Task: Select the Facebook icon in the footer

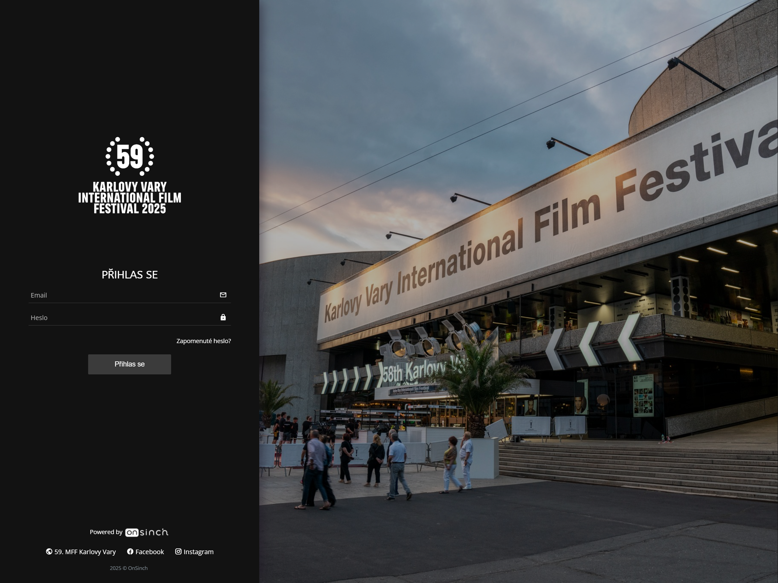Action: [x=130, y=552]
